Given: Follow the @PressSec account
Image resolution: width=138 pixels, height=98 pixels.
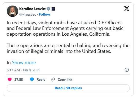Looking at the screenshot, I should pos(44,14).
